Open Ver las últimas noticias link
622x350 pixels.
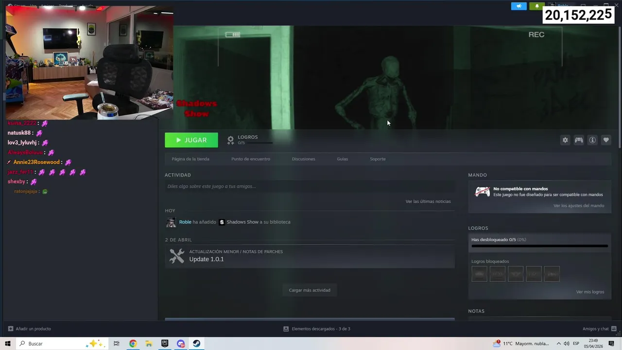point(428,201)
